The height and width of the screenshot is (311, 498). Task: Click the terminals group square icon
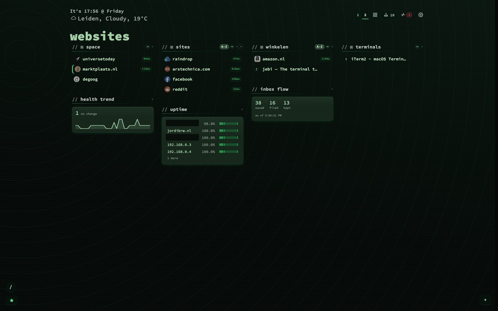point(351,47)
